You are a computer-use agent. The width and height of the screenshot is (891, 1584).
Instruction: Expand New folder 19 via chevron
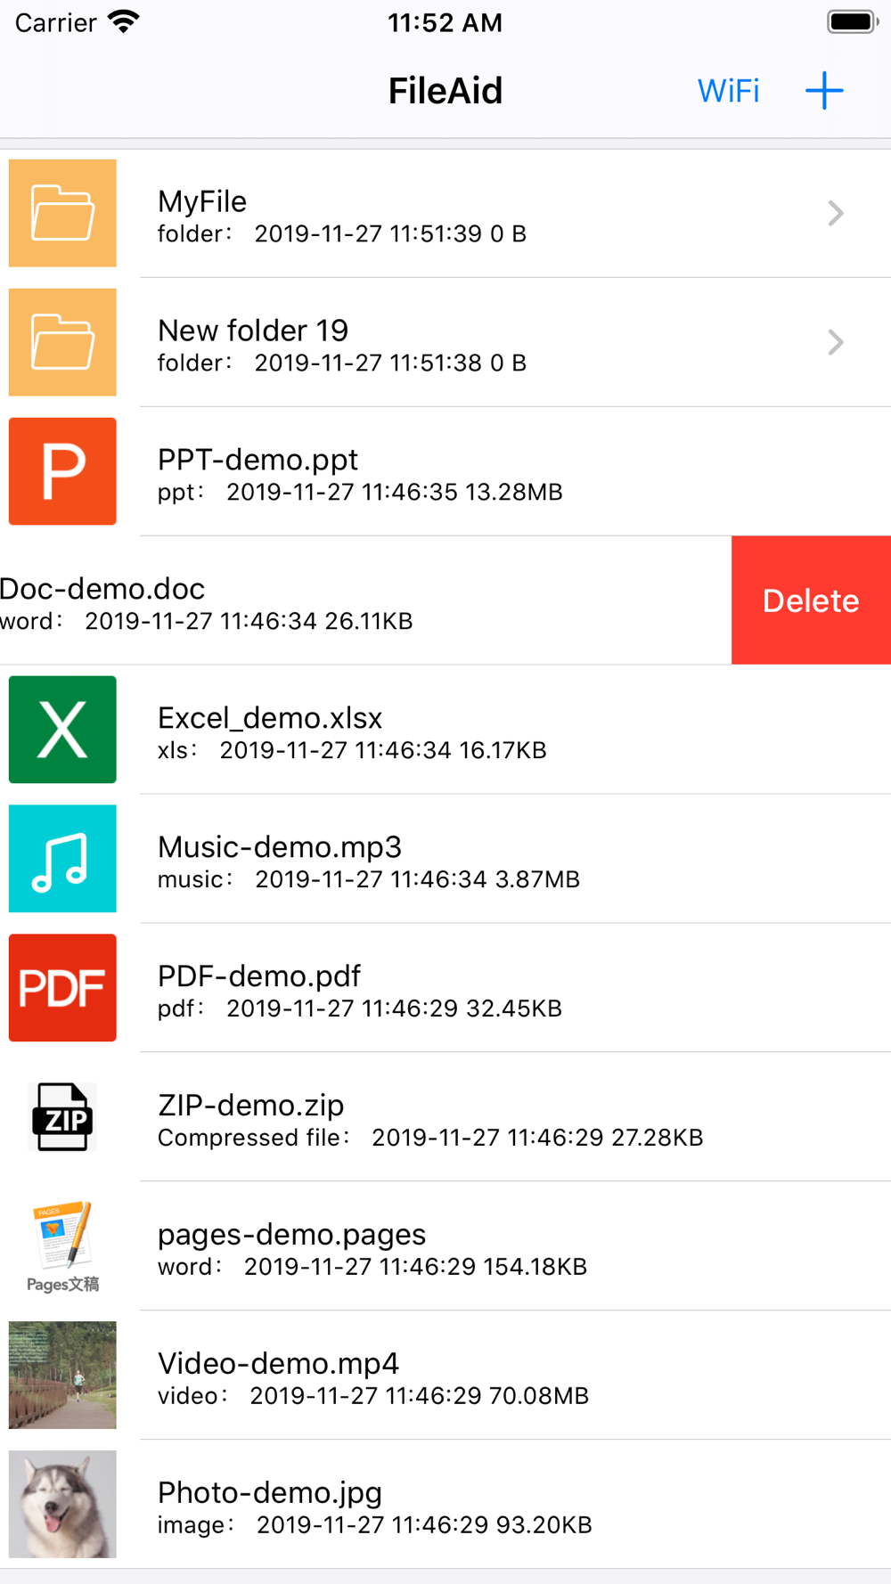pyautogui.click(x=835, y=342)
